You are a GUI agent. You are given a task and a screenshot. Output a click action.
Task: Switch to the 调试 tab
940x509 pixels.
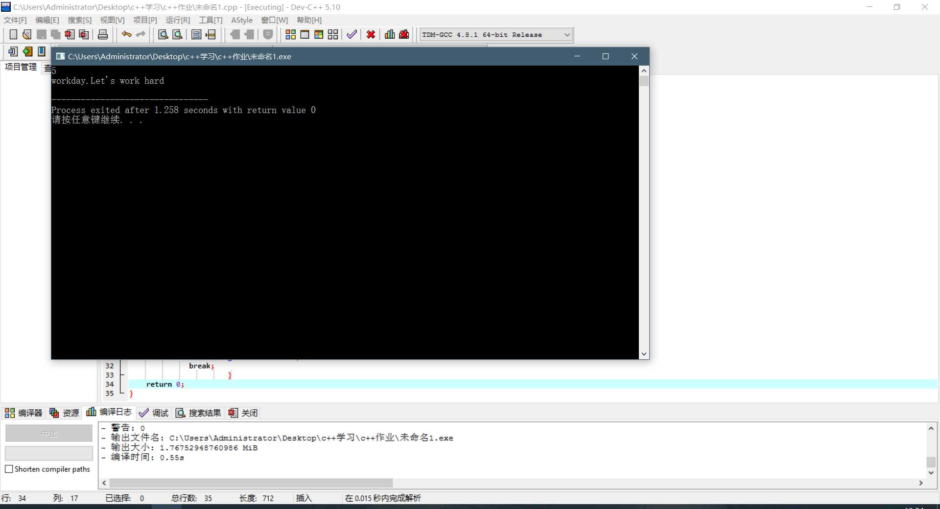pos(154,413)
